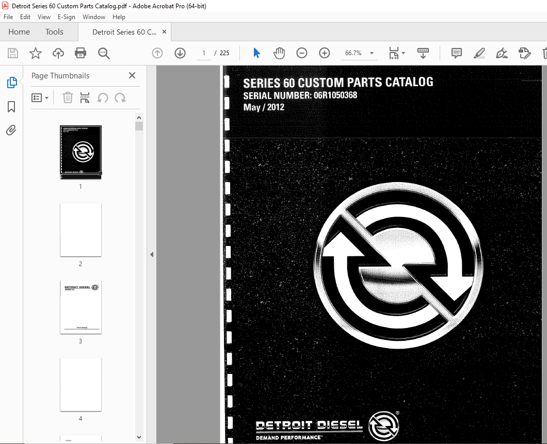The image size is (547, 444).
Task: Click the scrolling mode keyboard icon
Action: tap(423, 53)
